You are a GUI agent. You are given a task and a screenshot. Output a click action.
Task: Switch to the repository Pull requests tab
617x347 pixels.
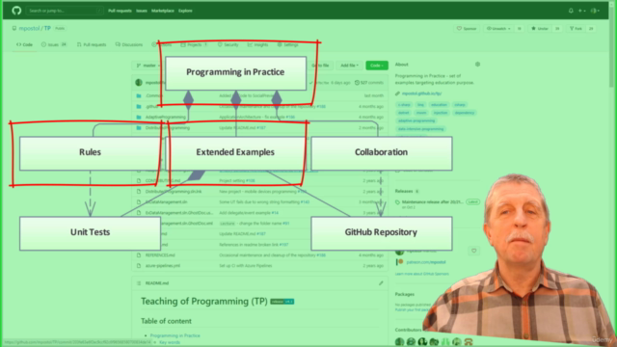pos(92,44)
